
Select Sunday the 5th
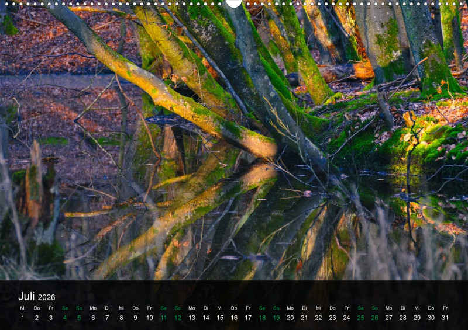[x=79, y=318]
